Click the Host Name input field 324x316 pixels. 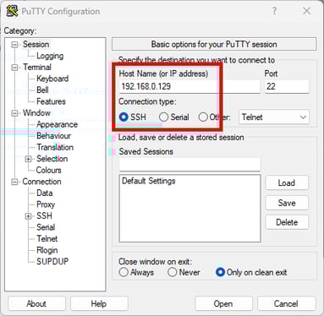189,86
